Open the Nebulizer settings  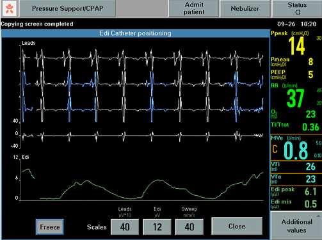tap(245, 8)
